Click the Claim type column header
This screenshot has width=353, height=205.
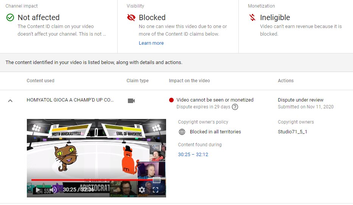click(x=138, y=81)
